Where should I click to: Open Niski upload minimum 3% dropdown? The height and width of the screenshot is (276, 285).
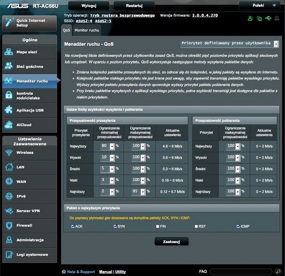point(107,180)
